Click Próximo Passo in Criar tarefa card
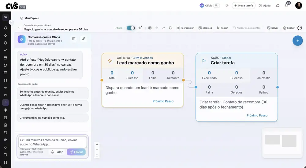This screenshot has height=168, width=306. click(x=257, y=116)
